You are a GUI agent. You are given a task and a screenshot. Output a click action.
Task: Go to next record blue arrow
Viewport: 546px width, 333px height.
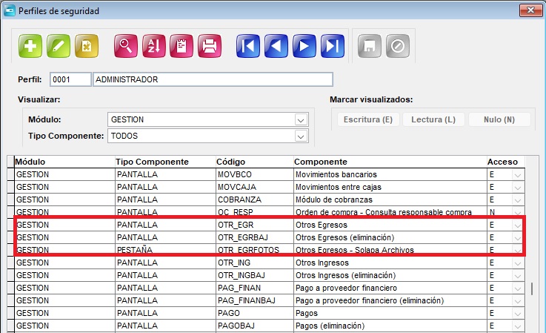click(x=304, y=46)
